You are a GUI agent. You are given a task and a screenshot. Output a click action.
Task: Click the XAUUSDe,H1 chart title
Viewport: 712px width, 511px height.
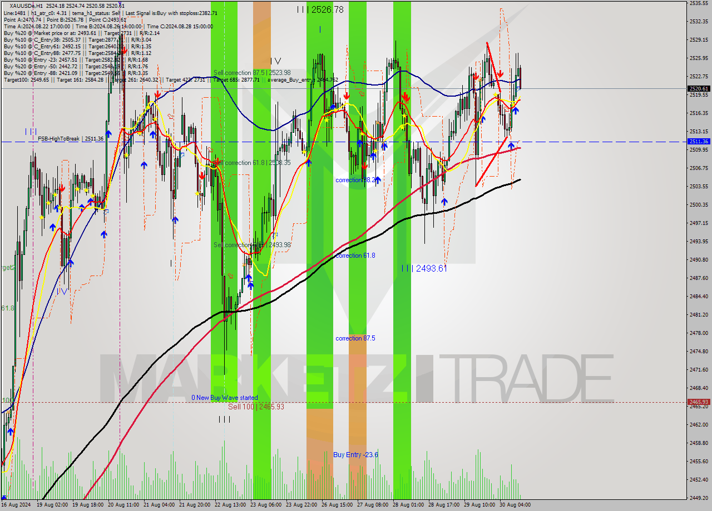pyautogui.click(x=67, y=6)
